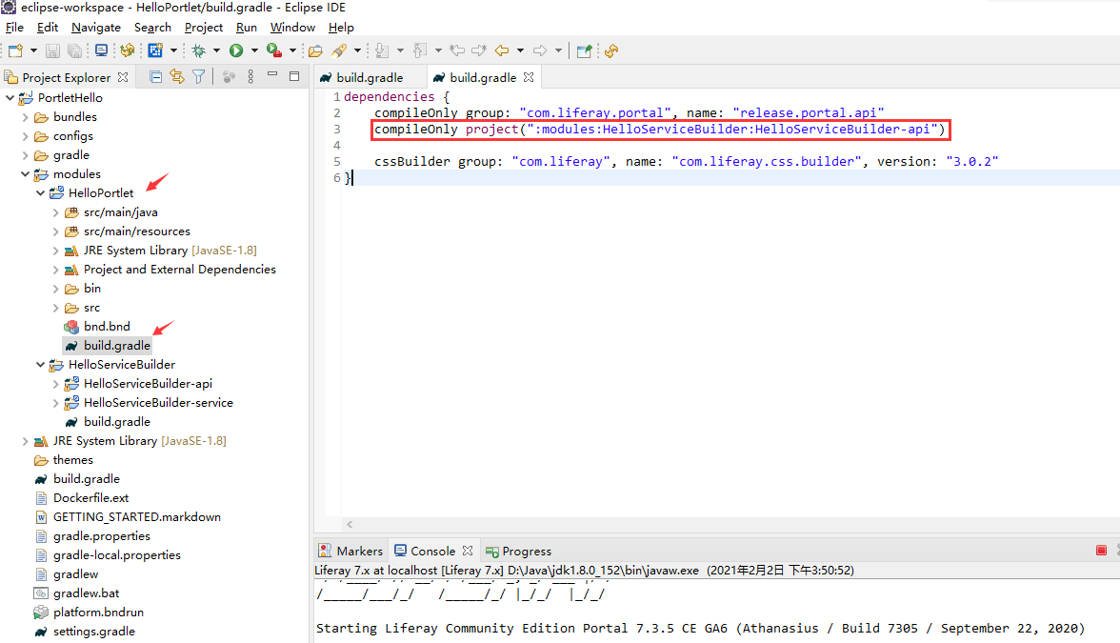Screen dimensions: 1120x643
Task: Collapse the modules folder
Action: click(26, 173)
